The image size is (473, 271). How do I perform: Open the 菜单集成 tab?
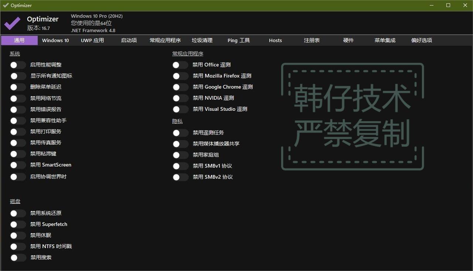[x=385, y=40]
